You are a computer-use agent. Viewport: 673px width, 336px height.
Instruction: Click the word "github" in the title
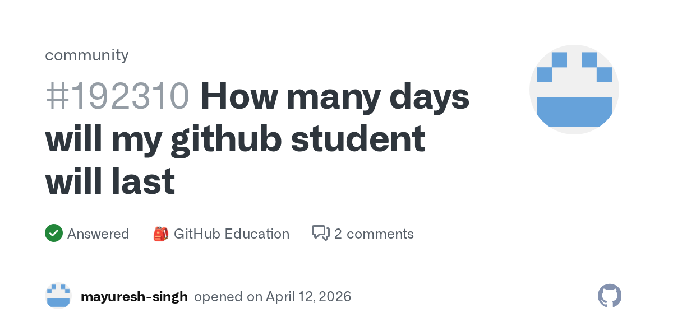pos(226,139)
